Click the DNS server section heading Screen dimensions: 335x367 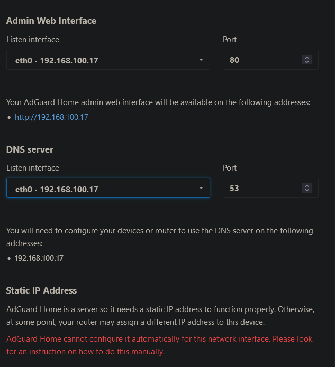pyautogui.click(x=30, y=149)
